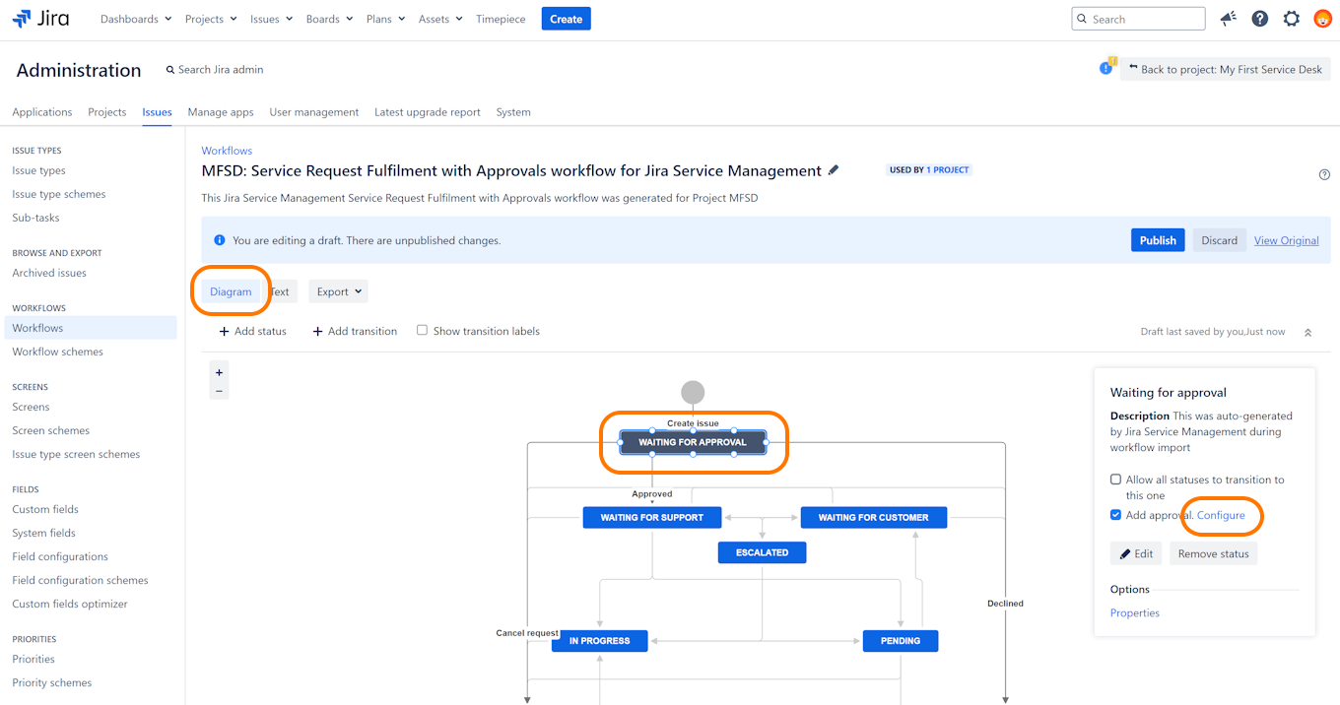Click the pencil icon to edit workflow name
1340x705 pixels.
834,170
